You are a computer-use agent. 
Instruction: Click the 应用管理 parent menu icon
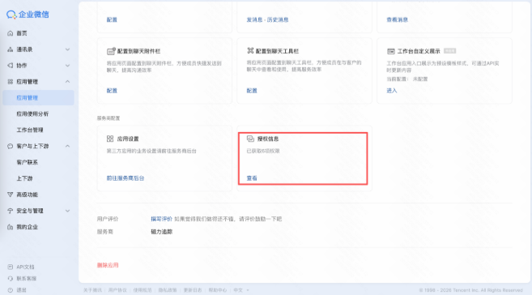(11, 82)
